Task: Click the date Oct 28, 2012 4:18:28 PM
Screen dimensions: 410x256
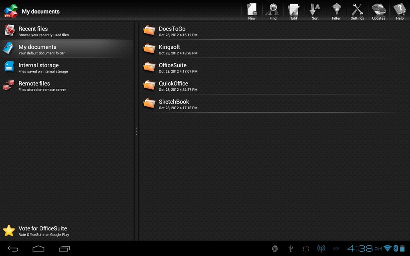Action: (x=178, y=53)
